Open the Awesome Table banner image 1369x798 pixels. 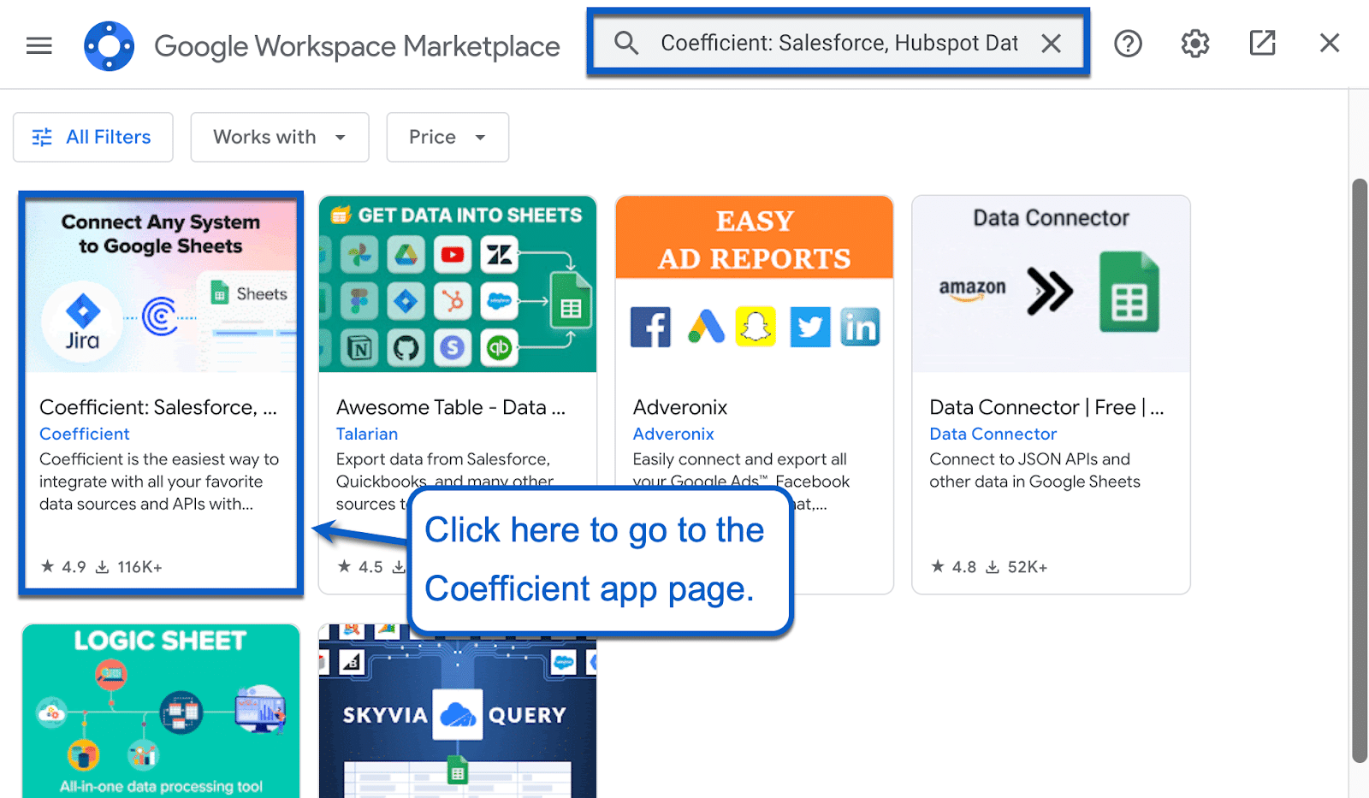coord(458,284)
